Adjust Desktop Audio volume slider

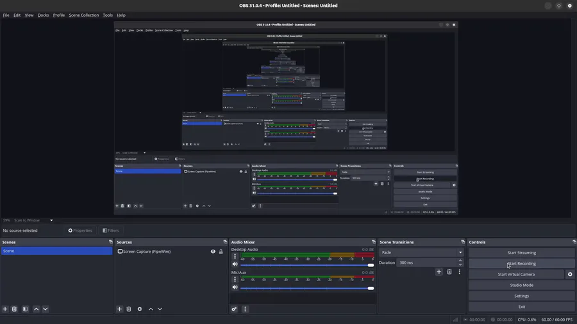(307, 265)
